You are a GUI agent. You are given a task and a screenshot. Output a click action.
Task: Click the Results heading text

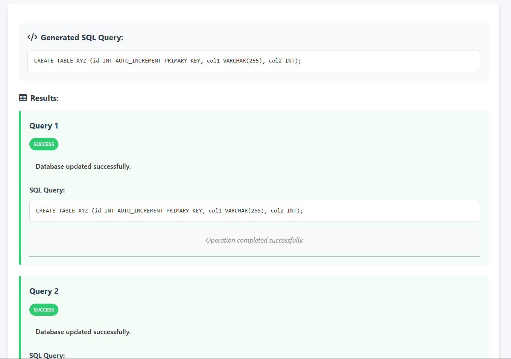pos(44,98)
